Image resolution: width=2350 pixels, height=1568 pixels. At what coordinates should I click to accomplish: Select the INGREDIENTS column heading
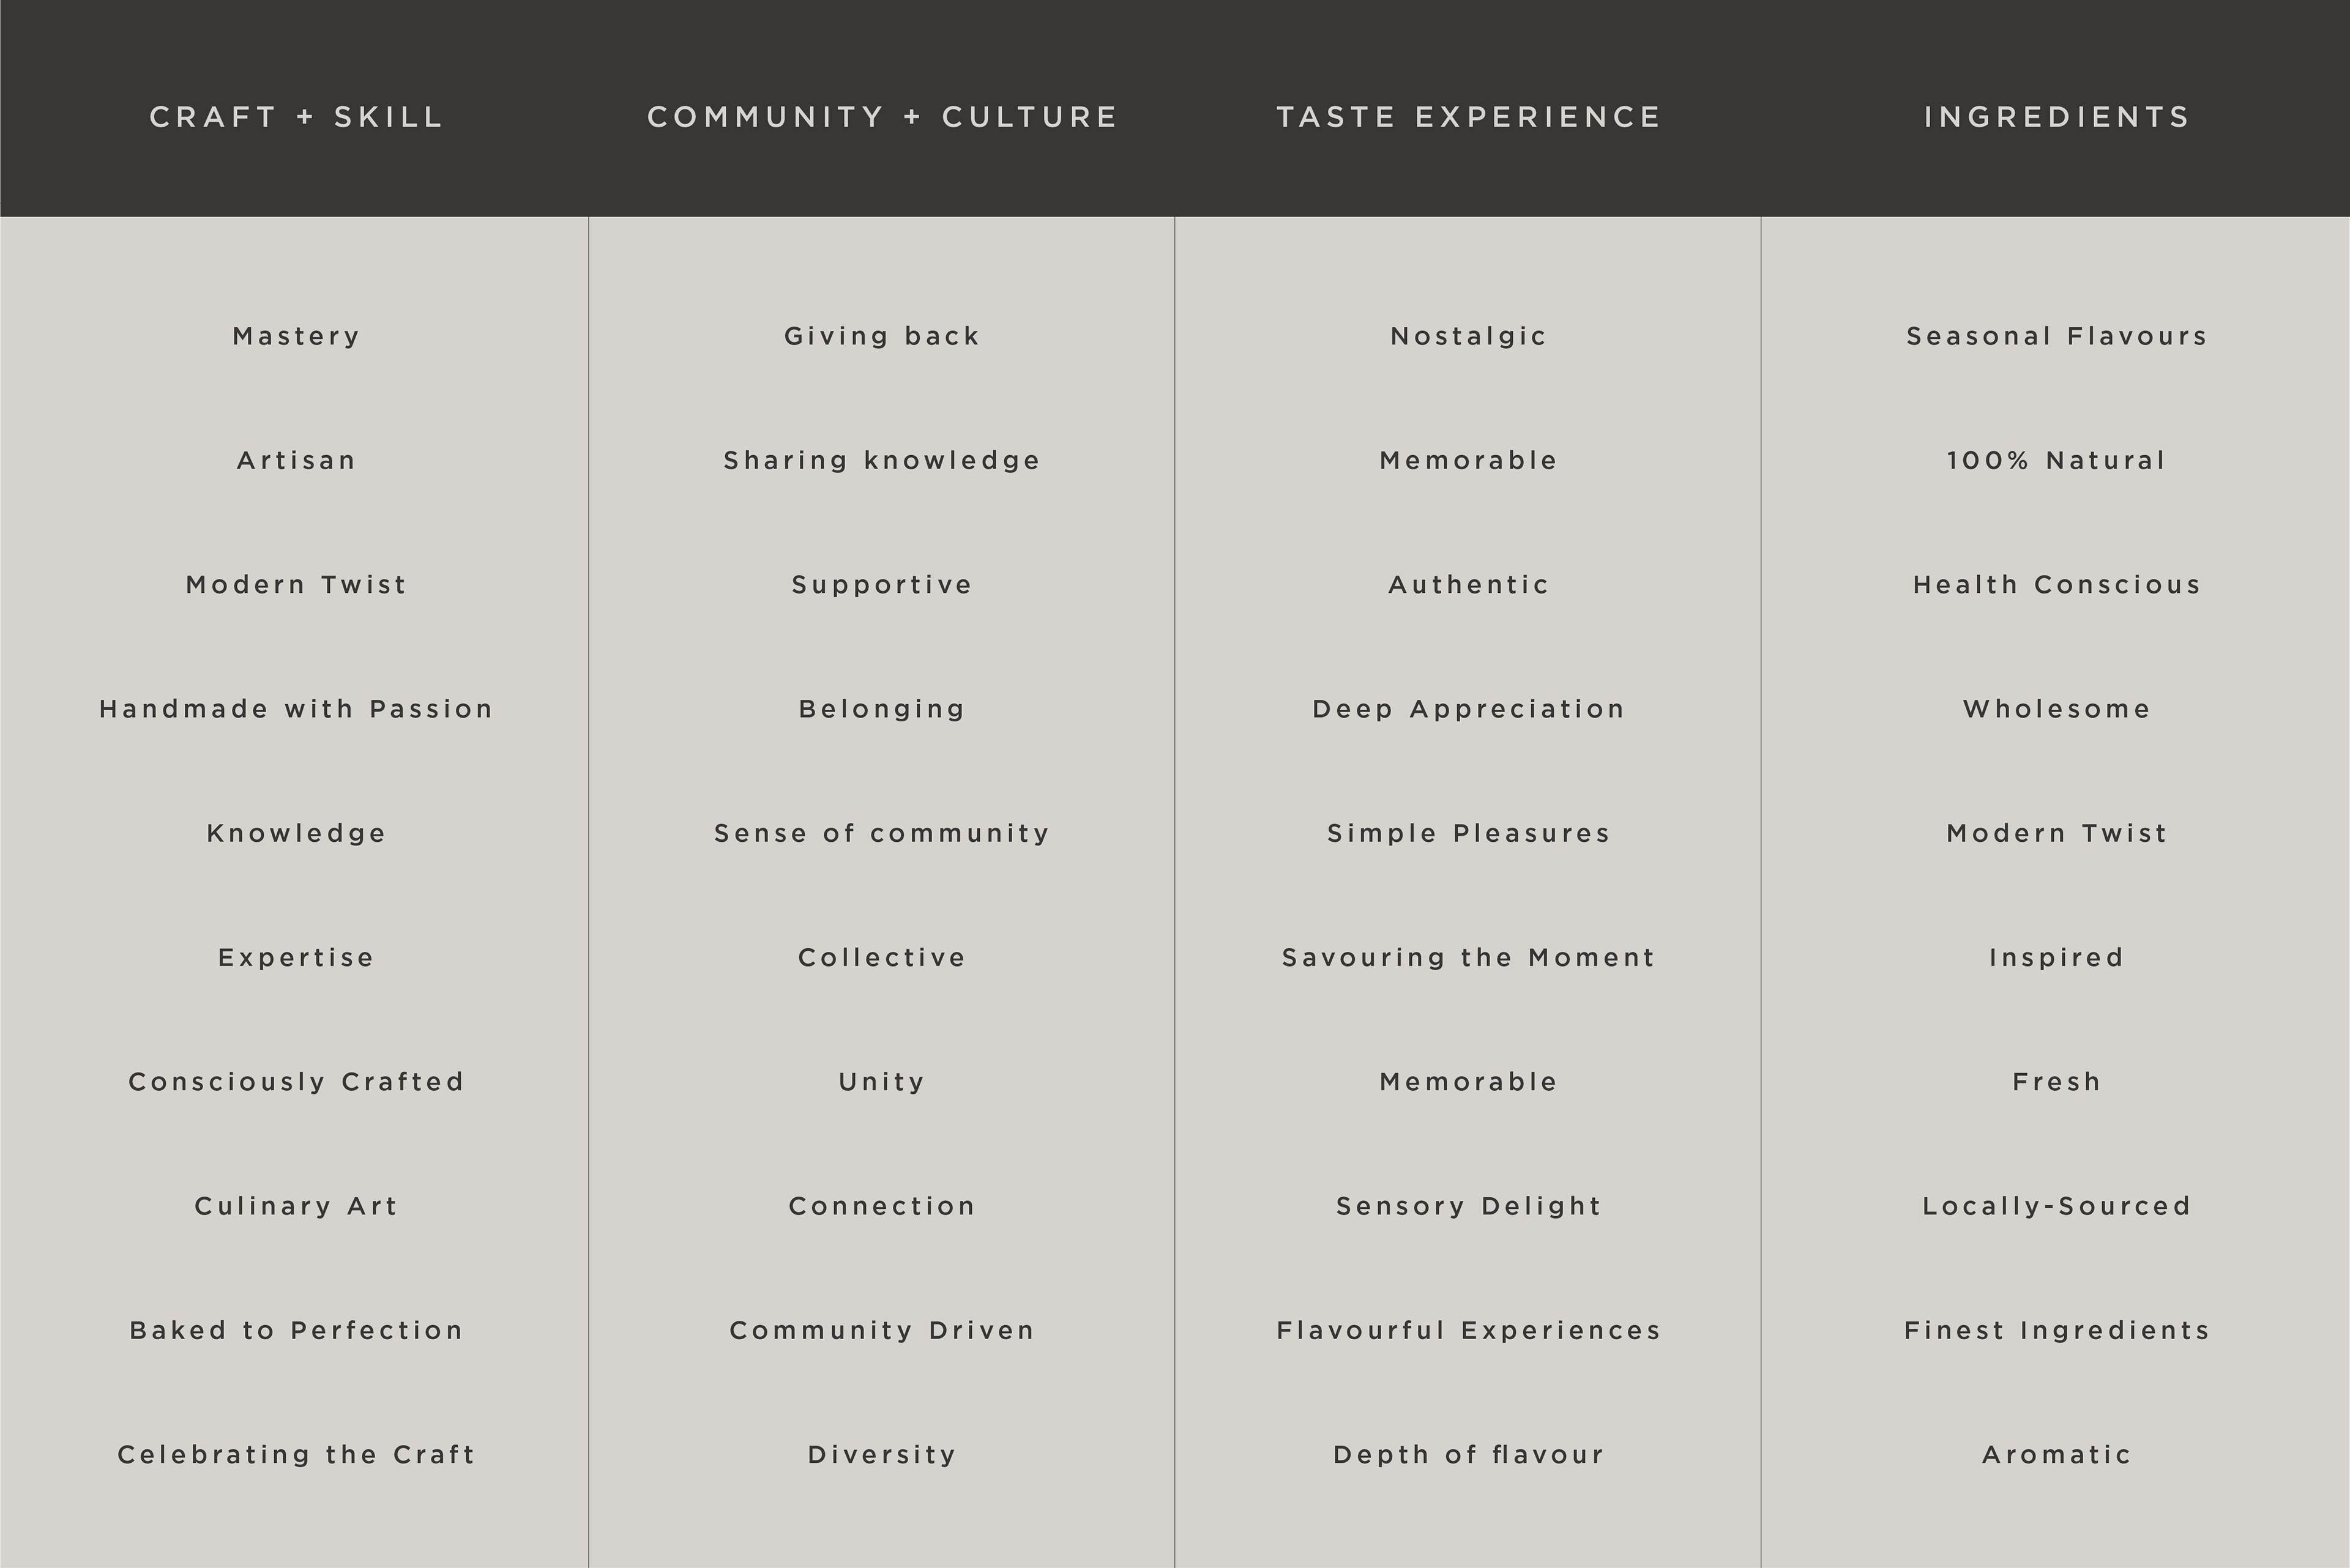pos(2057,117)
